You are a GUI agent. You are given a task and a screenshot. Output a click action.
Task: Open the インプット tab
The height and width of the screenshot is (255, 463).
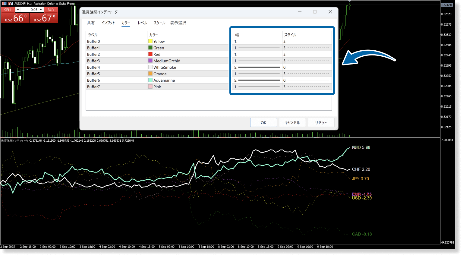click(108, 23)
